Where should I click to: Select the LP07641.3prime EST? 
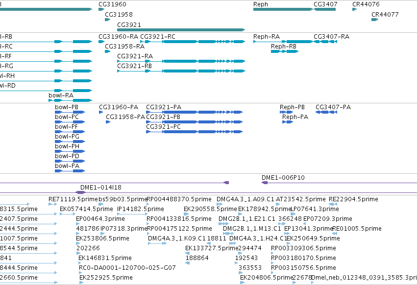[293, 214]
